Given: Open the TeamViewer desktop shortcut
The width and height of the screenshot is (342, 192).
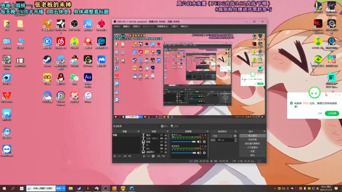Looking at the screenshot, I should pos(7,151).
